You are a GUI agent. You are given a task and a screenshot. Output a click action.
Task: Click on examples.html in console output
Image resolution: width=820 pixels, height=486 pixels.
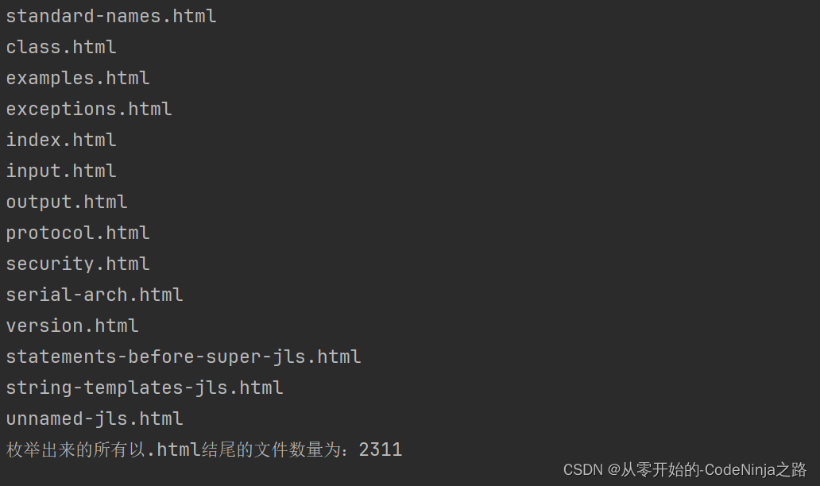click(x=78, y=79)
